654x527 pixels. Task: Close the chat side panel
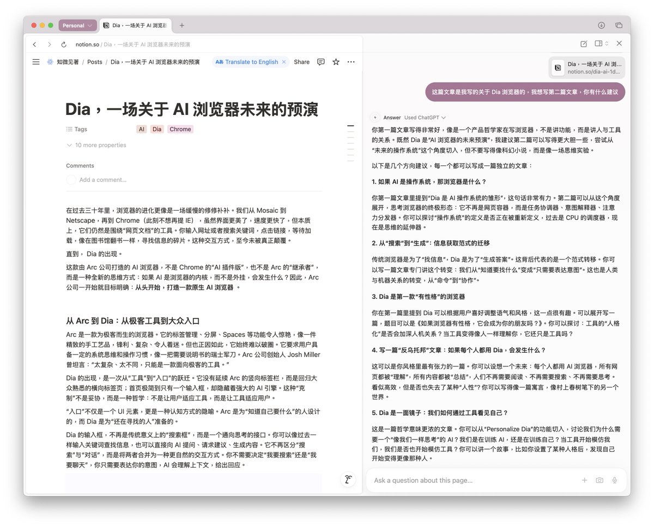[x=619, y=44]
